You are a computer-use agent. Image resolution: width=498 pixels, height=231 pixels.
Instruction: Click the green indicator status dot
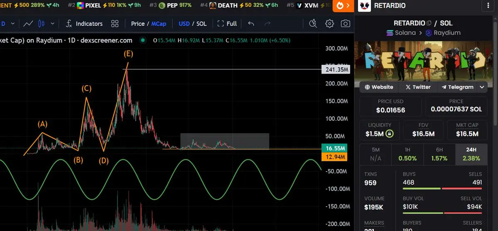[143, 40]
